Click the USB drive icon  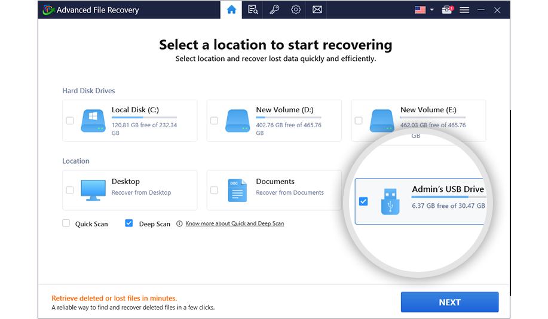[x=390, y=201]
